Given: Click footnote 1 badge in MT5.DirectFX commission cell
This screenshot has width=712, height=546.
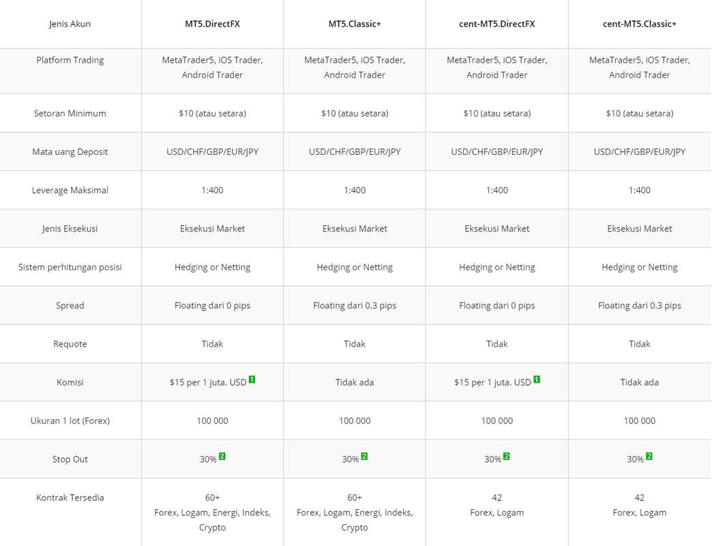Looking at the screenshot, I should (252, 379).
